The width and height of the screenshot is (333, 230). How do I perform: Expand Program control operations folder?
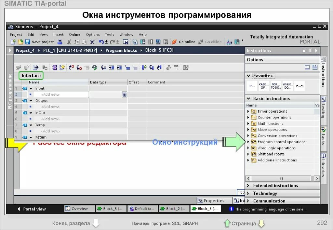(x=248, y=142)
